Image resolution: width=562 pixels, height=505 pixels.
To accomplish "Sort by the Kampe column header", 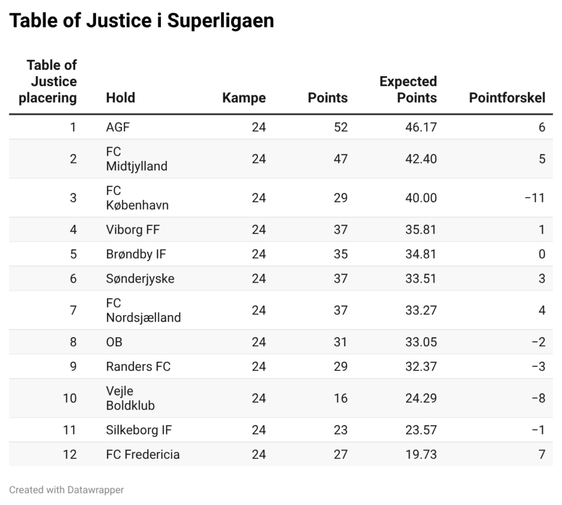I will coord(244,98).
